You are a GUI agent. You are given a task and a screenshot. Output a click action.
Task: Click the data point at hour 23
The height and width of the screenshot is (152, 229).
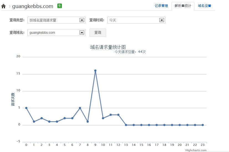203,125
